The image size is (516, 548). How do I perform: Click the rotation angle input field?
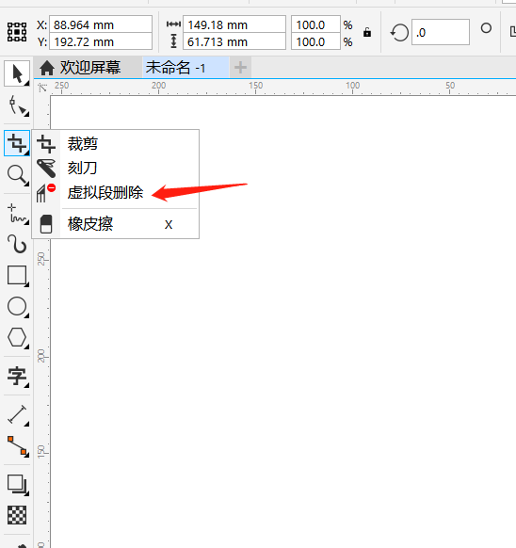click(441, 33)
